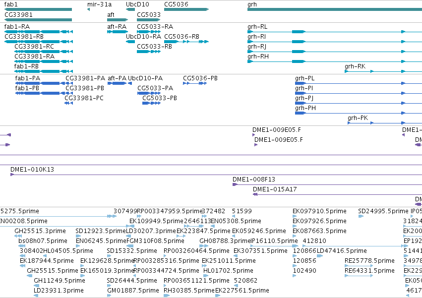The height and width of the screenshot is (298, 422).
Task: Click the GH11249.5prime EST label
Action: pos(60,281)
